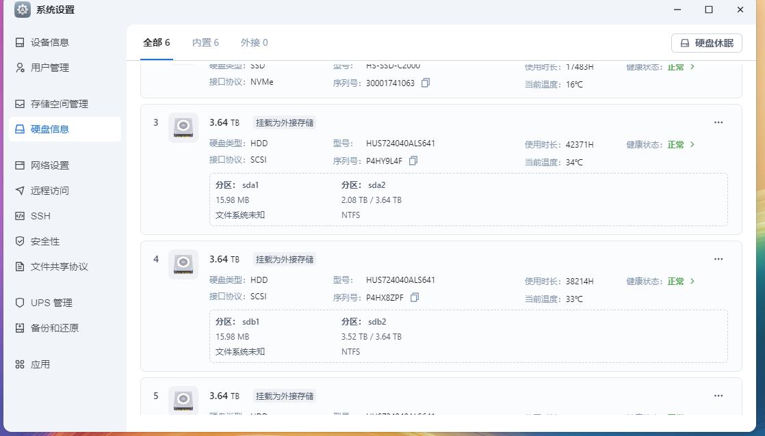
Task: Open more options for disk 3
Action: (718, 122)
